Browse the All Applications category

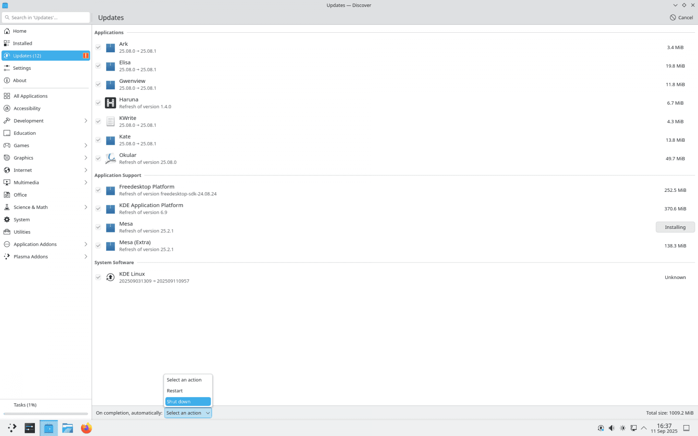pyautogui.click(x=46, y=96)
